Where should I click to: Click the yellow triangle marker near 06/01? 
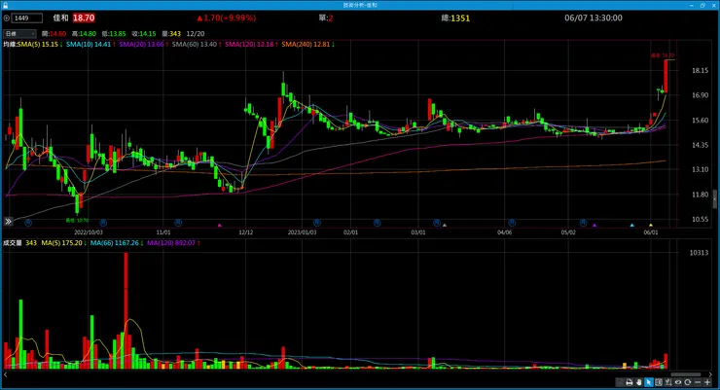click(x=651, y=225)
